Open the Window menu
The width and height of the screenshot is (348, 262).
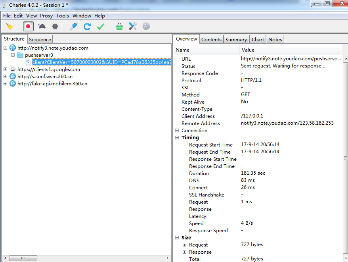point(82,16)
